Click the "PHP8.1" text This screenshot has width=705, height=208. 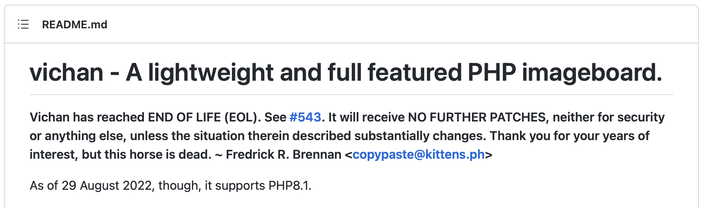289,185
